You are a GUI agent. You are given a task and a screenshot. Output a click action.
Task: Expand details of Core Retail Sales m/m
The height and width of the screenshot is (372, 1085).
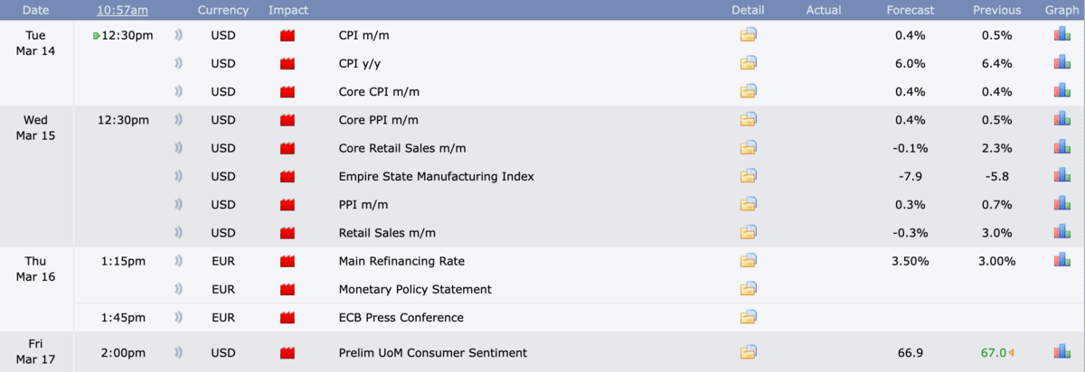(748, 148)
